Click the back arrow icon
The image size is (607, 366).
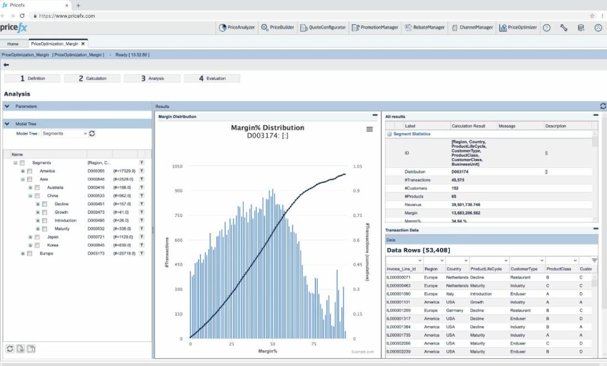[x=6, y=65]
